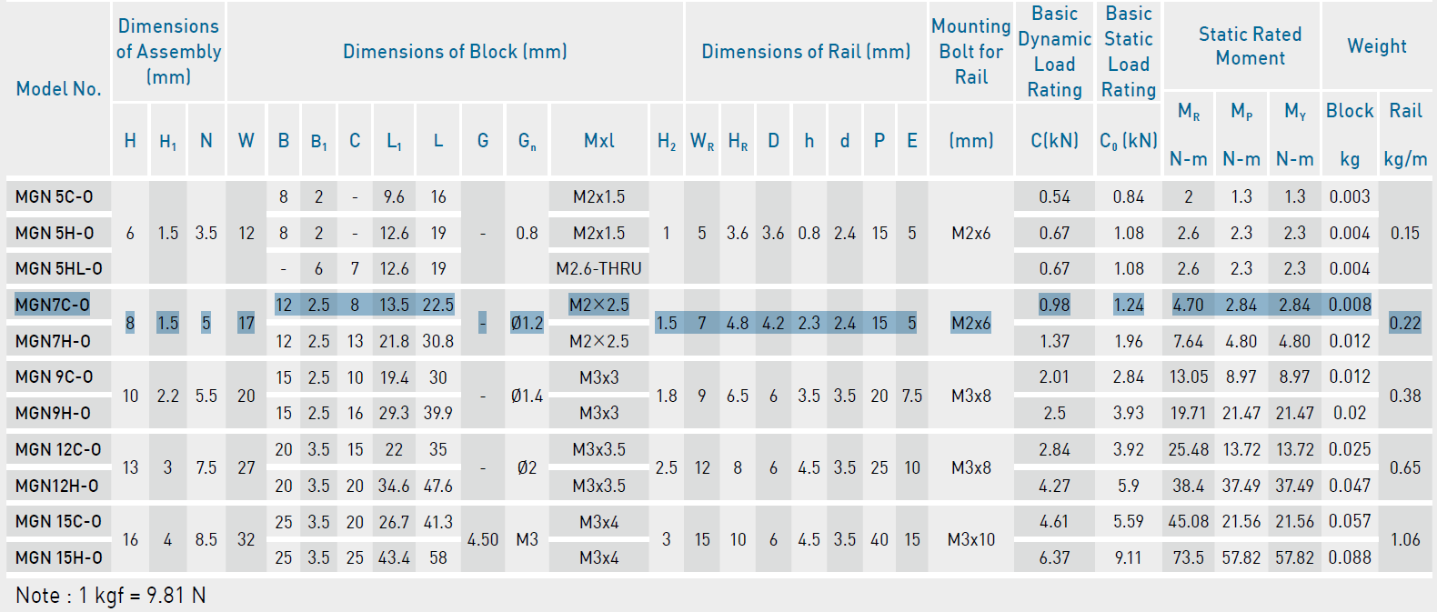Screen dimensions: 1437x612
Task: Click the highlighted 0.98 dynamic load value
Action: pyautogui.click(x=1054, y=305)
